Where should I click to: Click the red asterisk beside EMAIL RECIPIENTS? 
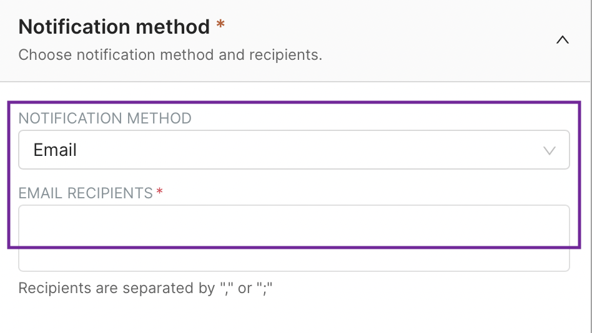coord(160,193)
